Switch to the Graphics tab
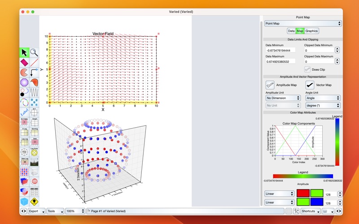 (x=311, y=31)
